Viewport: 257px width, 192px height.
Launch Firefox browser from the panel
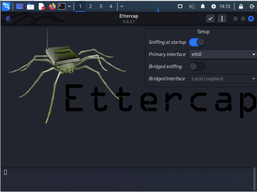[x=52, y=7]
